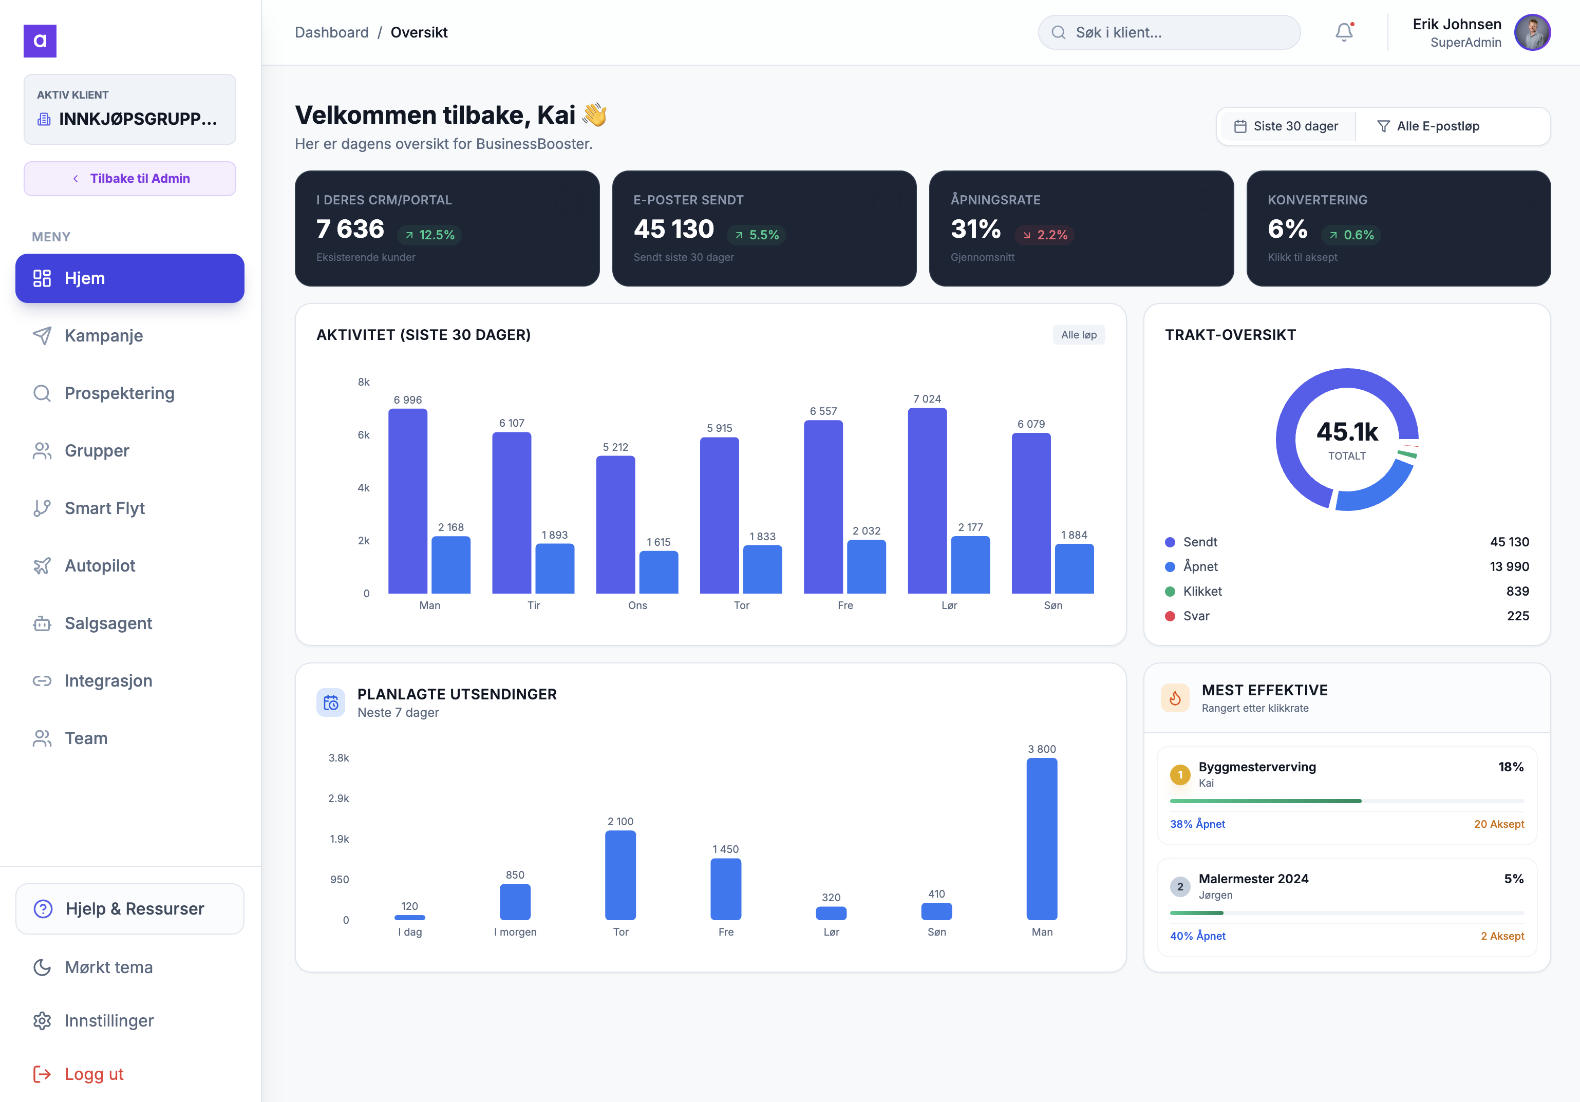Click the Byggmesterverving progress bar
The width and height of the screenshot is (1580, 1102).
coord(1346,801)
